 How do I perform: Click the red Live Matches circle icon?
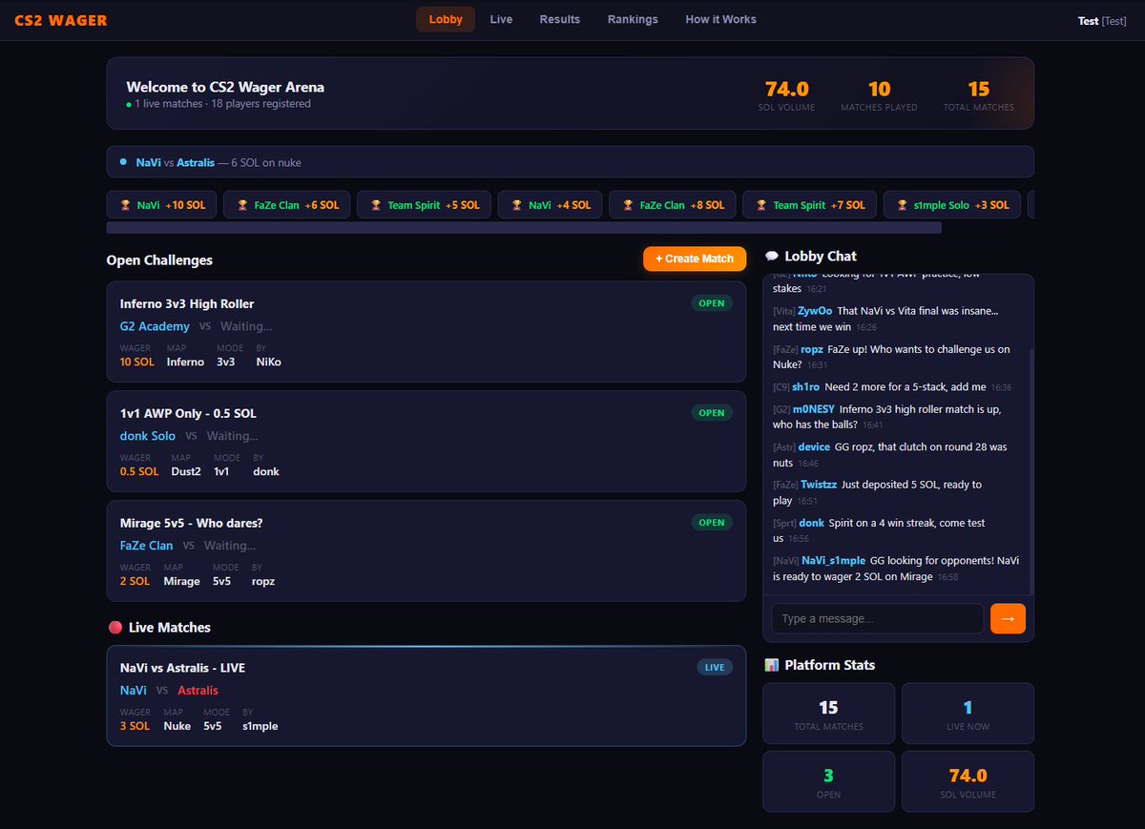click(115, 628)
